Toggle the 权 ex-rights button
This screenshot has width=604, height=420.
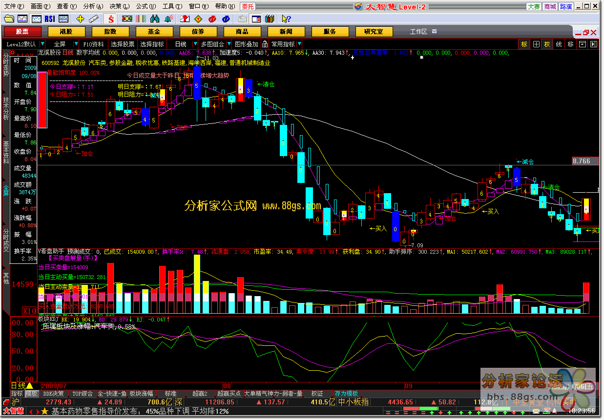pyautogui.click(x=547, y=44)
